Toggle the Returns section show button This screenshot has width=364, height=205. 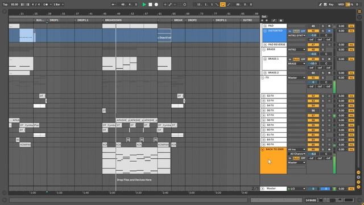tap(358, 177)
